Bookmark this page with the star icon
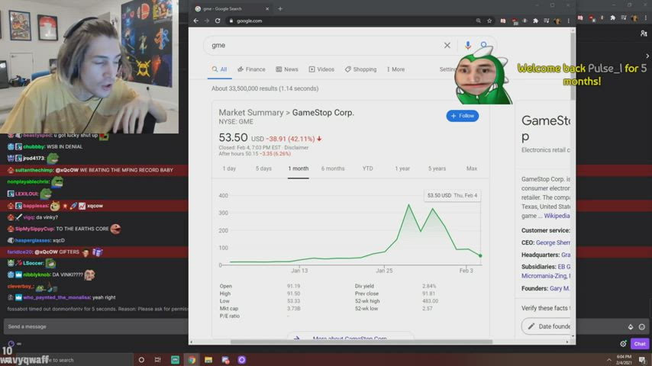The width and height of the screenshot is (652, 366). point(489,21)
